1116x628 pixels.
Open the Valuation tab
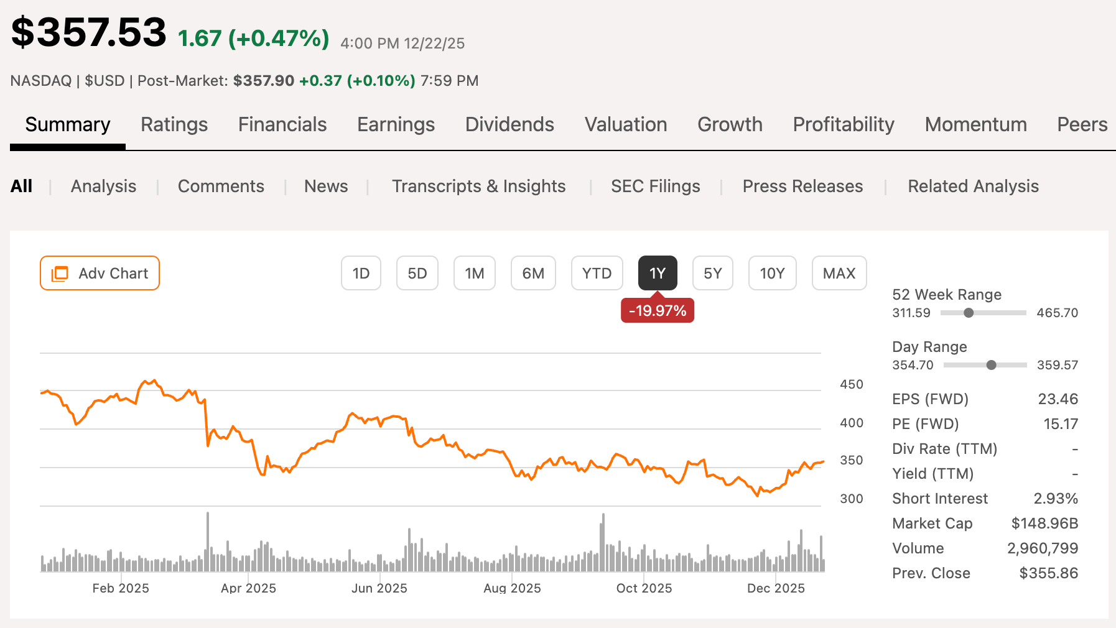click(x=626, y=124)
